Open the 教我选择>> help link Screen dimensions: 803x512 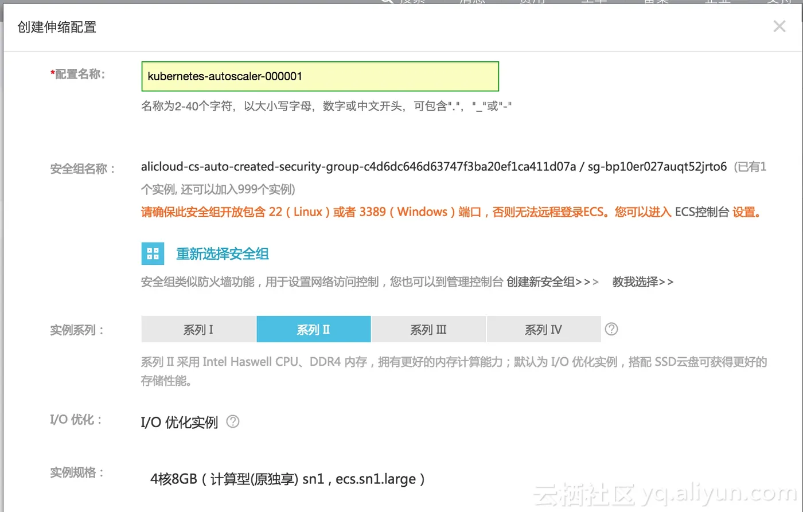pyautogui.click(x=643, y=282)
